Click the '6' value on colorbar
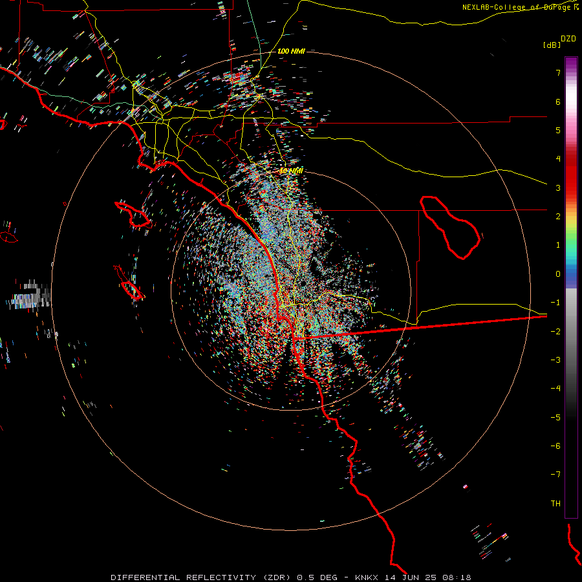582x582 pixels. point(558,102)
